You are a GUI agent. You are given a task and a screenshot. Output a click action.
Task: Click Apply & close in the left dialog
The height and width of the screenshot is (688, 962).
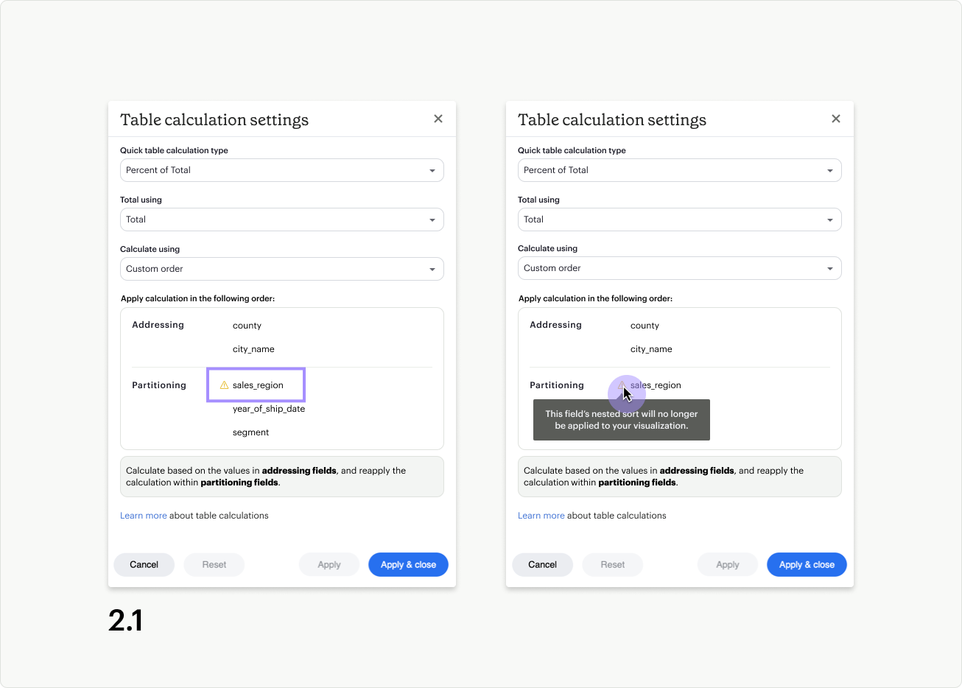tap(408, 564)
